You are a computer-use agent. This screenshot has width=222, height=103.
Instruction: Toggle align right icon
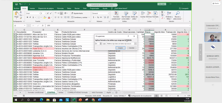click(x=61, y=17)
